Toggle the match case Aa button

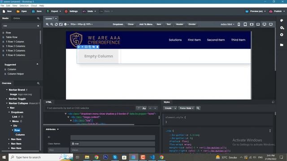click(144, 108)
